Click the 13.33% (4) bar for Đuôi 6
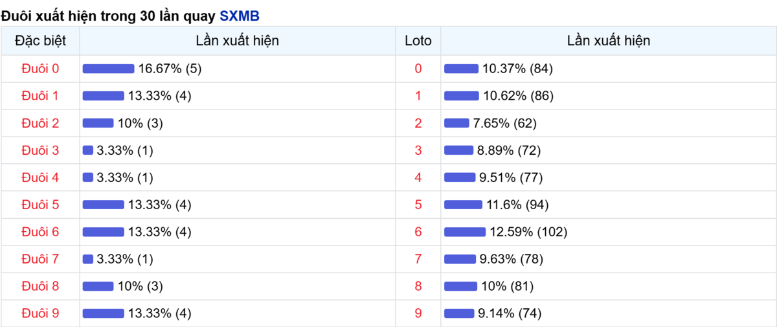777x327 pixels. [104, 232]
